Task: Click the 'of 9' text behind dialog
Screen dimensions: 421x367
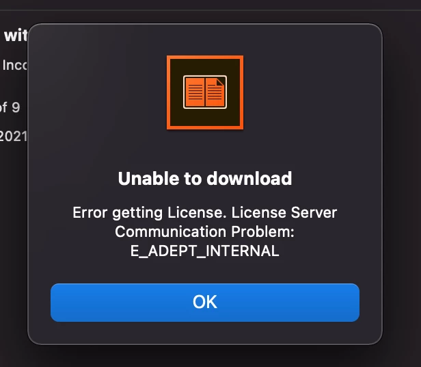Action: pyautogui.click(x=10, y=107)
